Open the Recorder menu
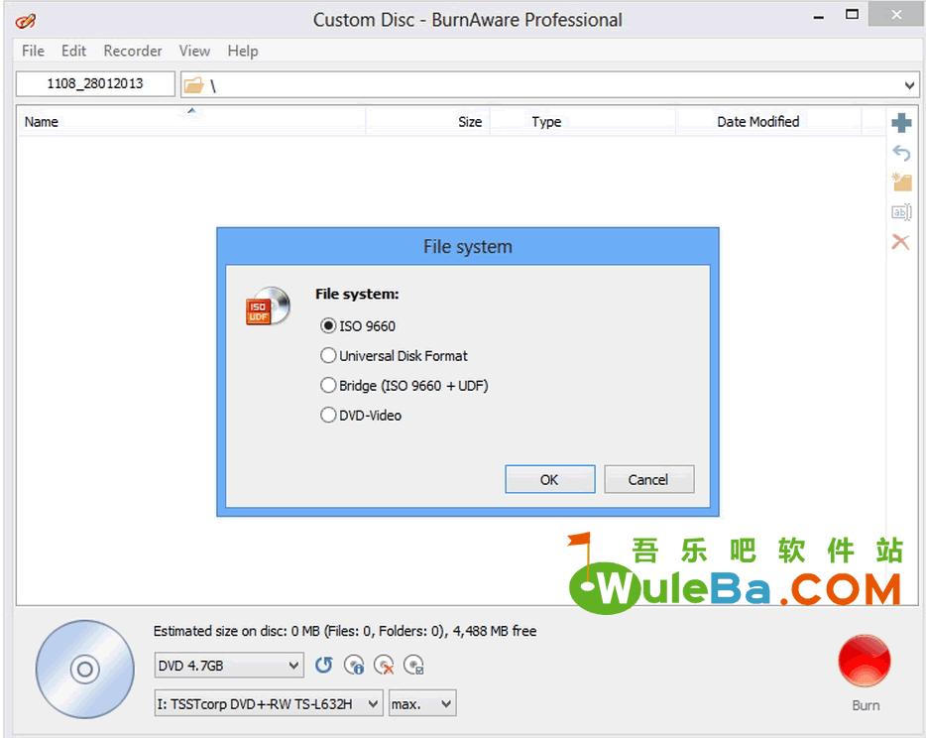Image resolution: width=926 pixels, height=738 pixels. [133, 51]
